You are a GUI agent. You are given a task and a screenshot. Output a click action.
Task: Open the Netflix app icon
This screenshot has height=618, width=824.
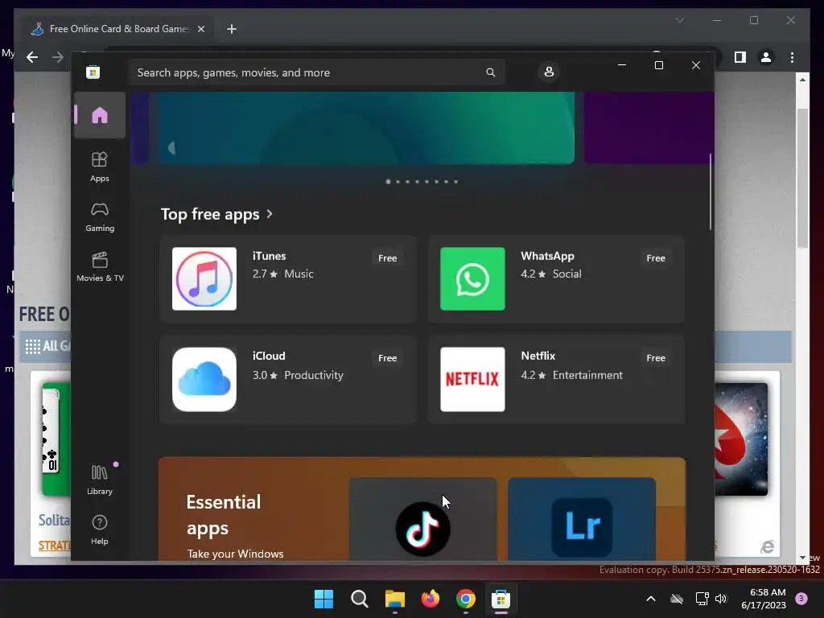coord(472,379)
